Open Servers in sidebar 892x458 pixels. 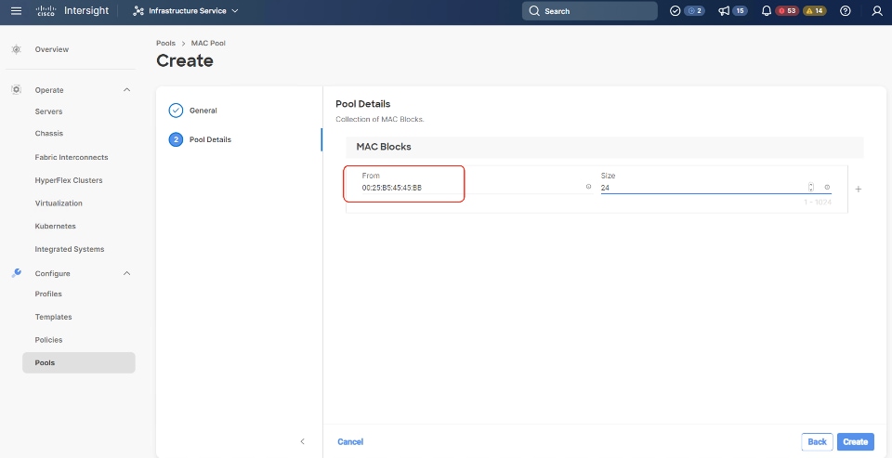point(48,111)
